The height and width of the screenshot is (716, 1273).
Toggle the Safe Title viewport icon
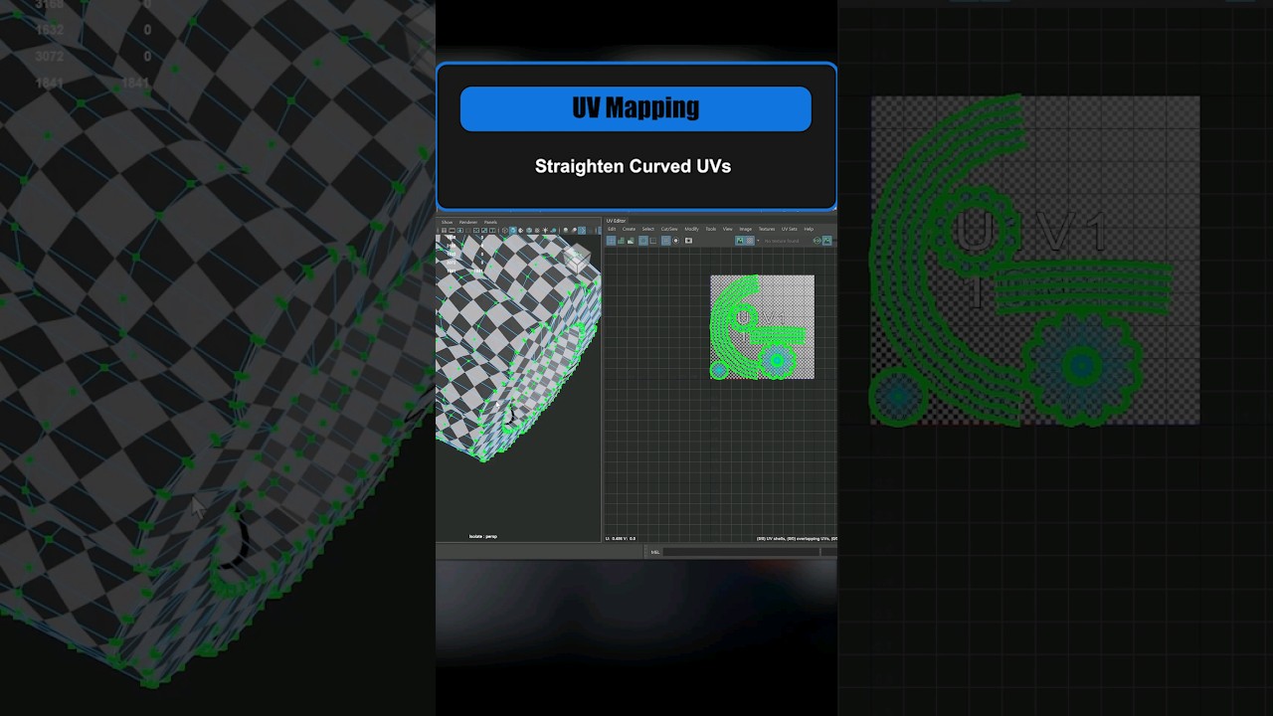click(x=492, y=231)
